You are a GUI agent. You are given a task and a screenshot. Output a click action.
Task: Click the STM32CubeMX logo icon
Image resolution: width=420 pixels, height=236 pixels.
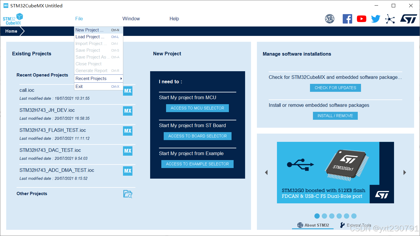(13, 19)
